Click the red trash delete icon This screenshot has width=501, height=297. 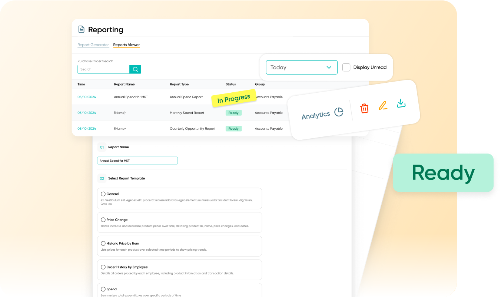coord(364,108)
